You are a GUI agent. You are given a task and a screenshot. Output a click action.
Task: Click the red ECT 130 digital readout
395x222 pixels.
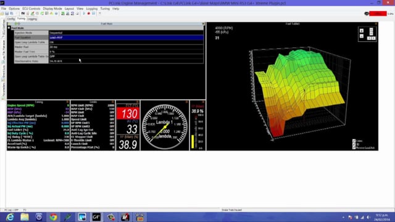click(128, 113)
